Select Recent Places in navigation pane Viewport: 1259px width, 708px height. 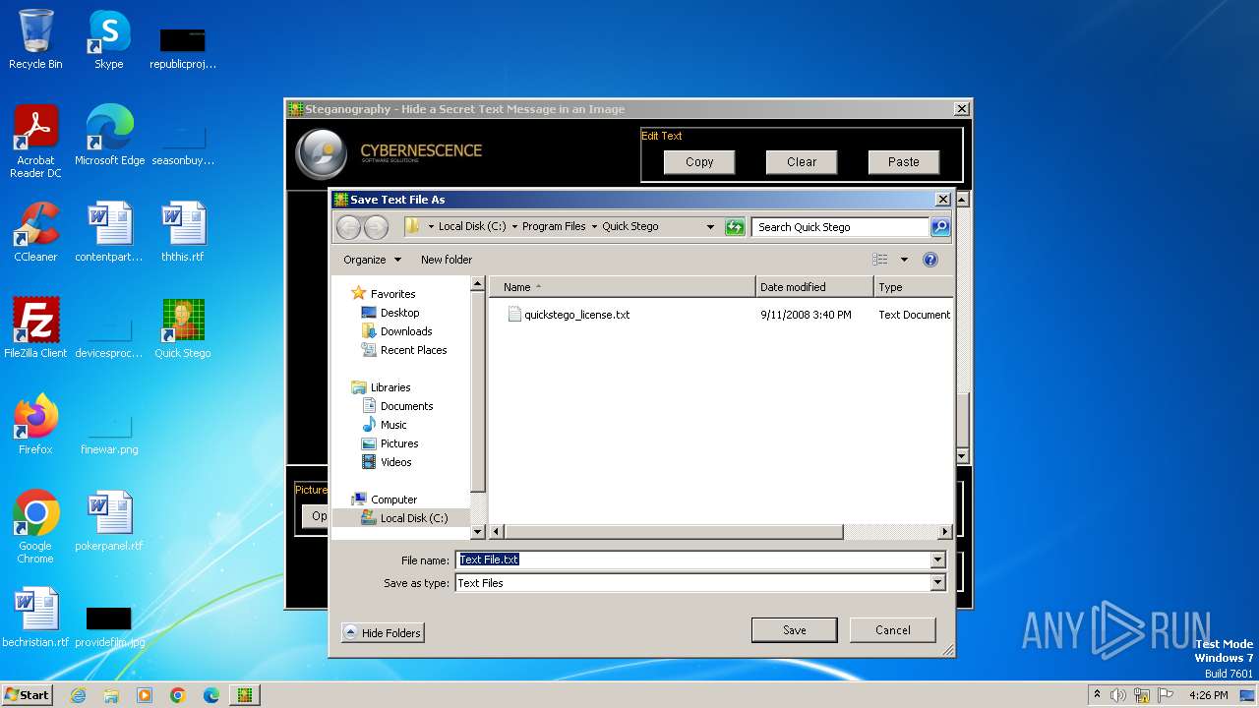(x=413, y=350)
